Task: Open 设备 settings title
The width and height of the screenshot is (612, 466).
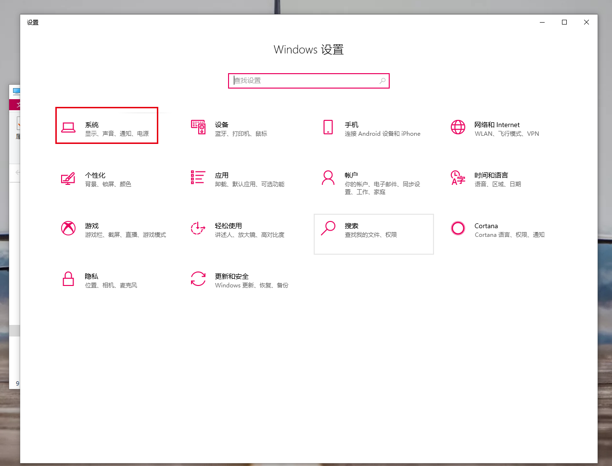Action: (x=222, y=125)
